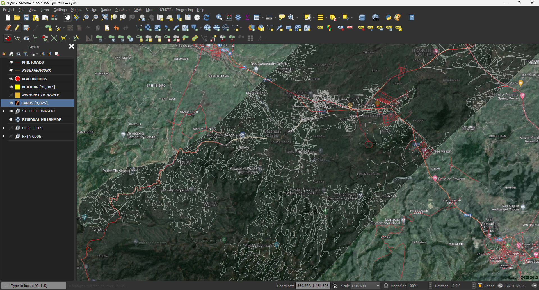Remove the selected layer or group
Screen dimensions: 539x290
[x=57, y=54]
